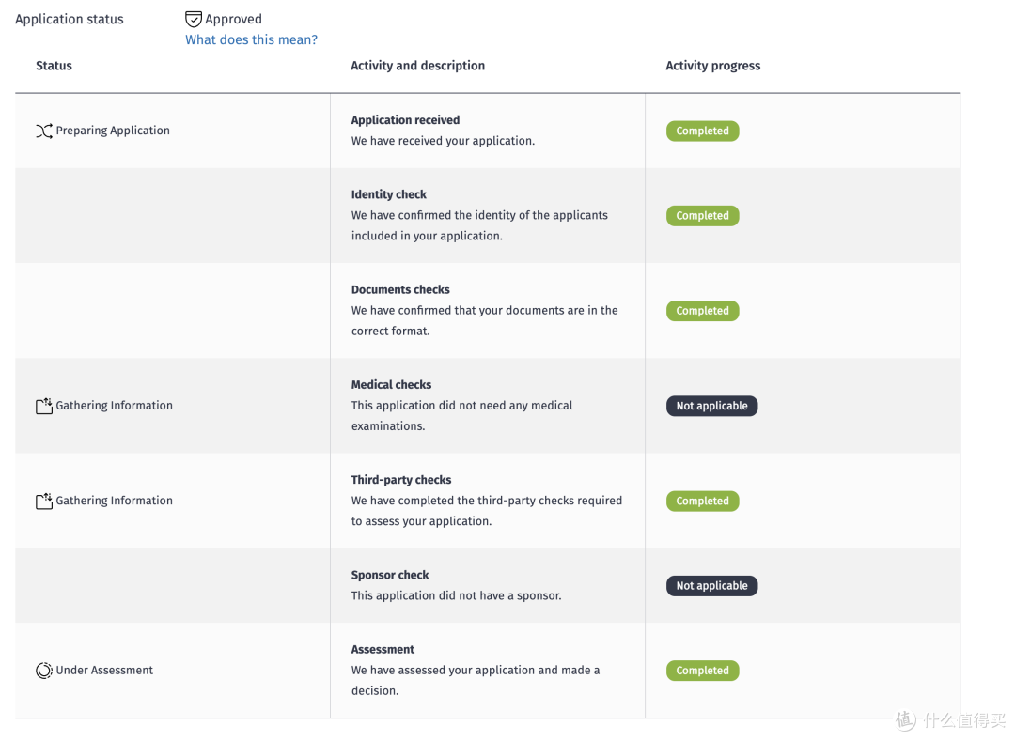Click the Completed badge for Assessment
The height and width of the screenshot is (741, 1015).
tap(702, 670)
